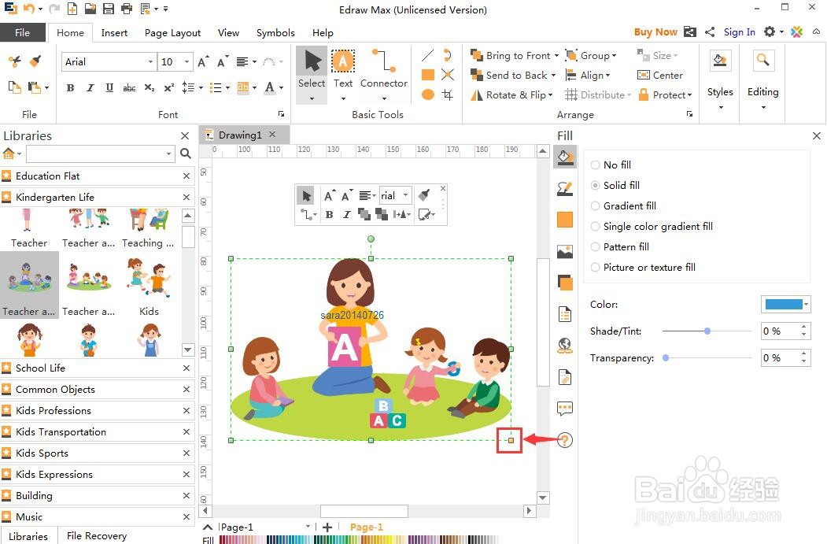Expand the Rotate & Flip dropdown
This screenshot has height=544, width=827.
551,95
